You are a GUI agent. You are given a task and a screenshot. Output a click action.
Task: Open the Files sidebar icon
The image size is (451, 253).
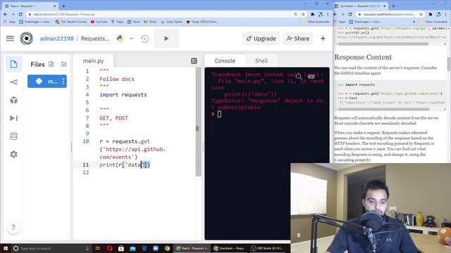(14, 64)
